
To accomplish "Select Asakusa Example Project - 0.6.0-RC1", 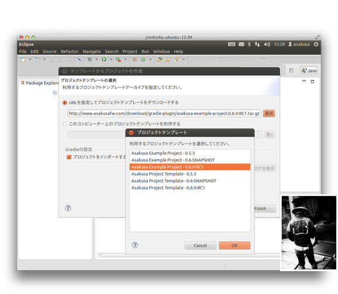I will [190, 167].
